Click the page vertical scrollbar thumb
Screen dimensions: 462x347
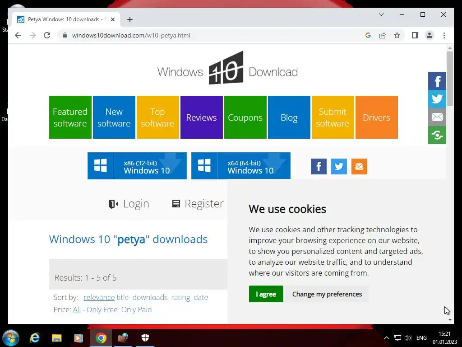click(x=450, y=78)
